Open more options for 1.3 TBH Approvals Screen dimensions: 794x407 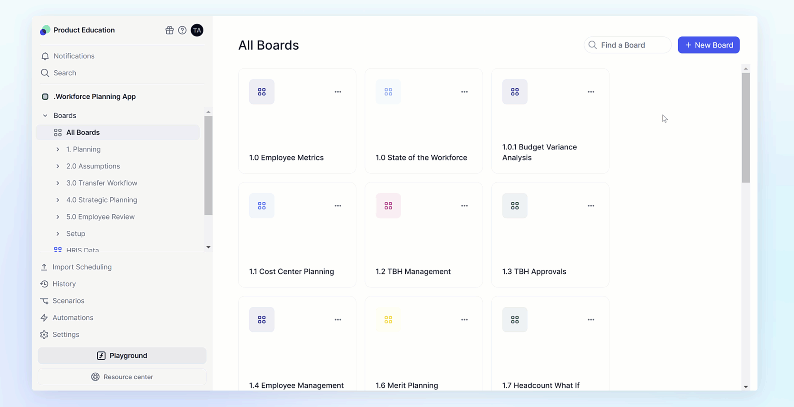pos(591,206)
